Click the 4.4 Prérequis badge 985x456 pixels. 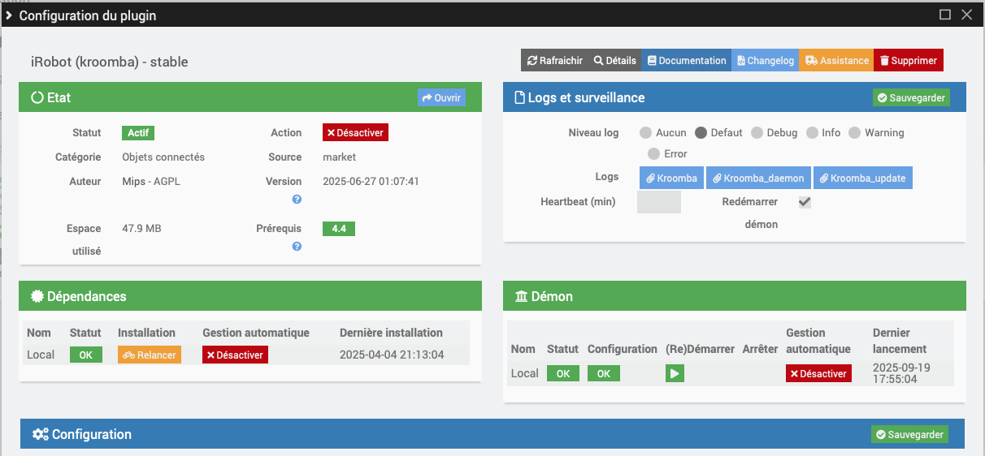click(339, 229)
